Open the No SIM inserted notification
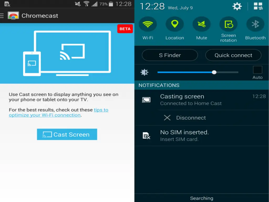269x202 pixels. 201,136
